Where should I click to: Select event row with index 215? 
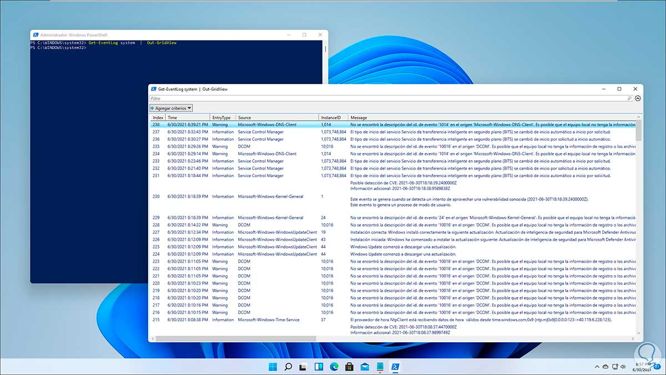coord(393,320)
